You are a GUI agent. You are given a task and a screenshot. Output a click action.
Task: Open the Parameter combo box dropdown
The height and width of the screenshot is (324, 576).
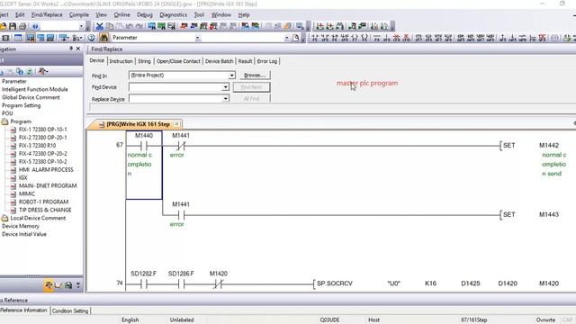tap(198, 38)
